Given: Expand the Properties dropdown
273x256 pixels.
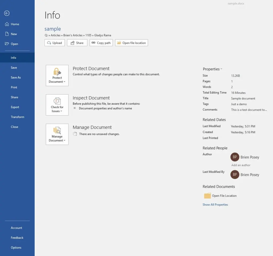Looking at the screenshot, I should (212, 69).
